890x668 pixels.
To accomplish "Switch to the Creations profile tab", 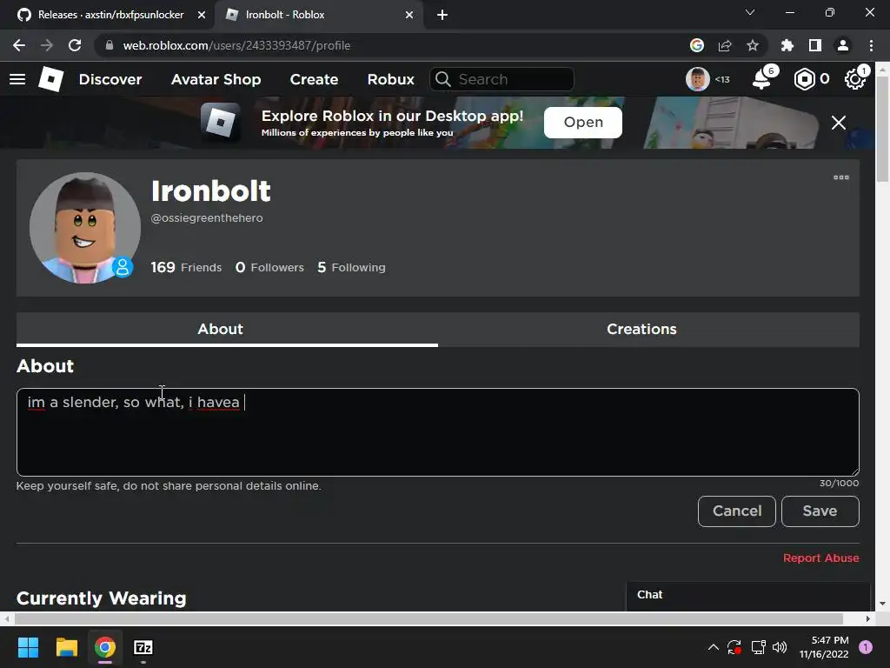I will [648, 330].
